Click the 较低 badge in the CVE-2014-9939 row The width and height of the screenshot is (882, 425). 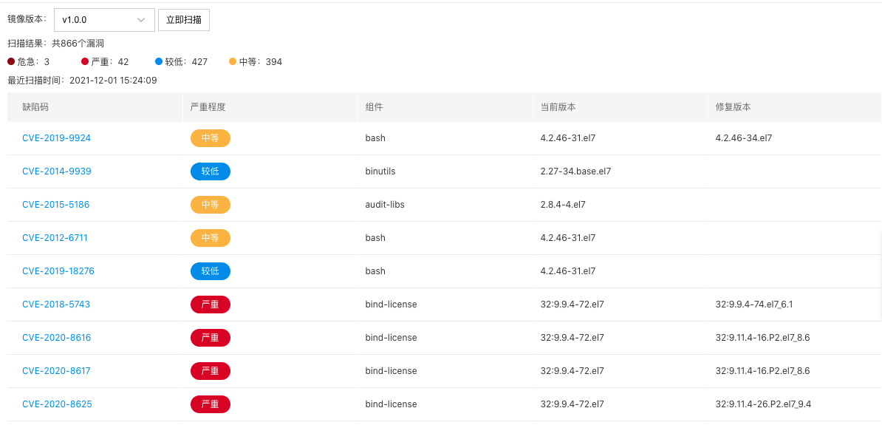coord(211,171)
